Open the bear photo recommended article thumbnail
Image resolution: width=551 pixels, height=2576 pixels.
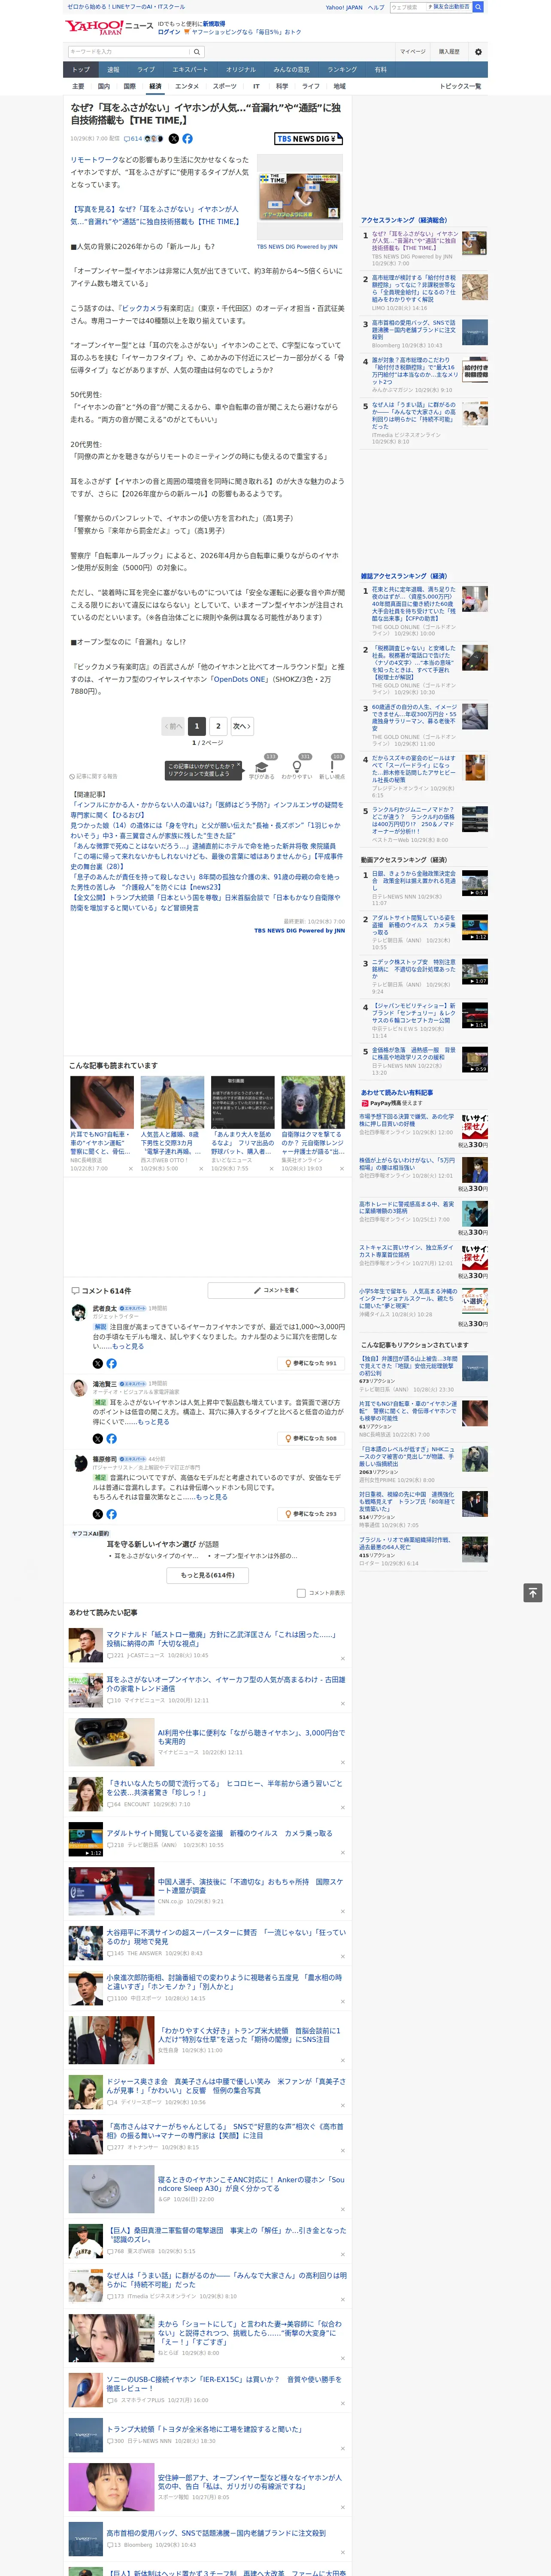(x=313, y=1102)
